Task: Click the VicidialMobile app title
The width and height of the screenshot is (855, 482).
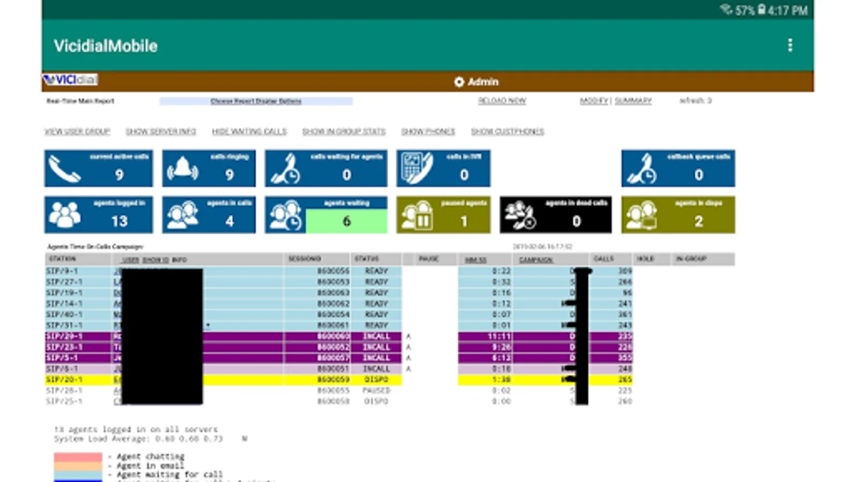Action: tap(106, 46)
